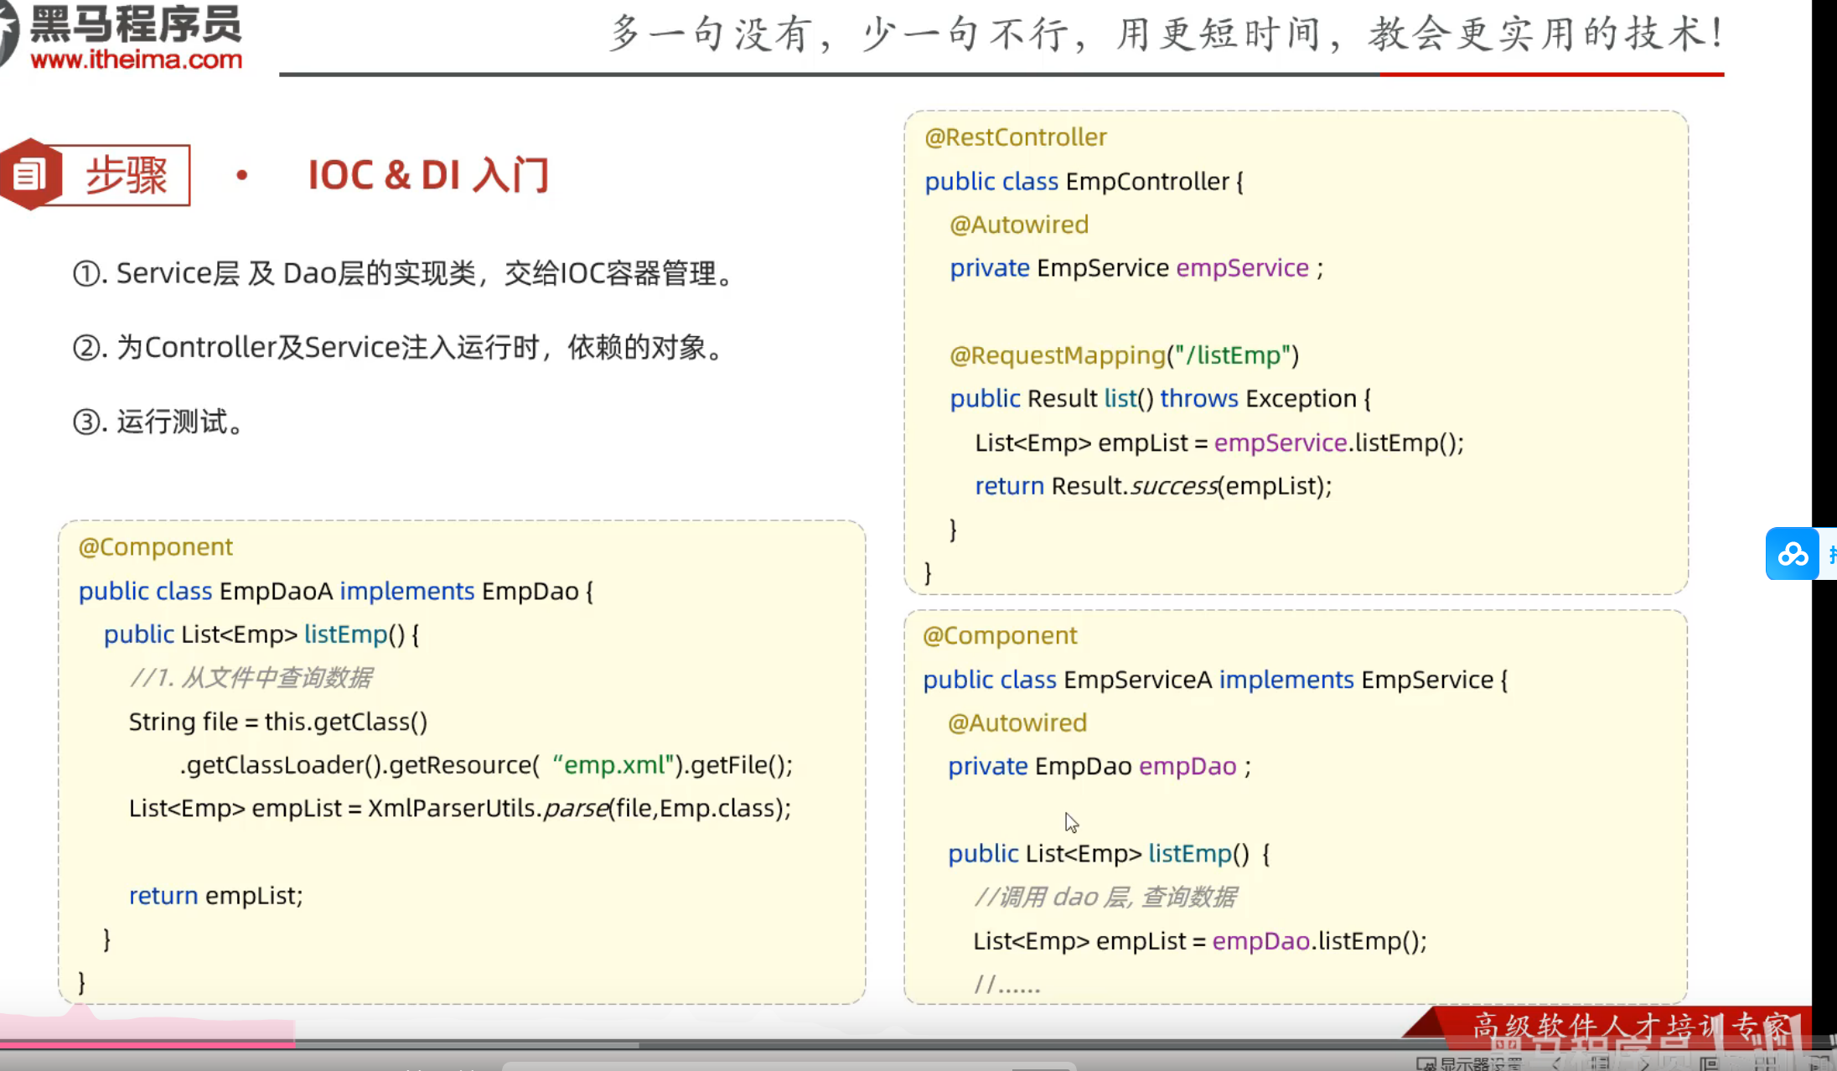Screen dimensions: 1837x1071
Task: Click the "/listEmp" request mapping string
Action: tap(1229, 355)
